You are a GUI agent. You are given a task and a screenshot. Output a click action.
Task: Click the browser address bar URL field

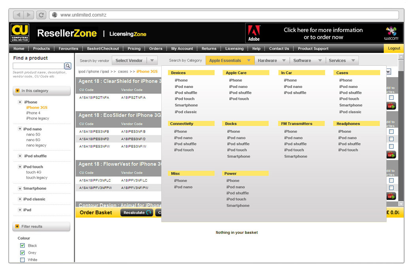pyautogui.click(x=224, y=15)
